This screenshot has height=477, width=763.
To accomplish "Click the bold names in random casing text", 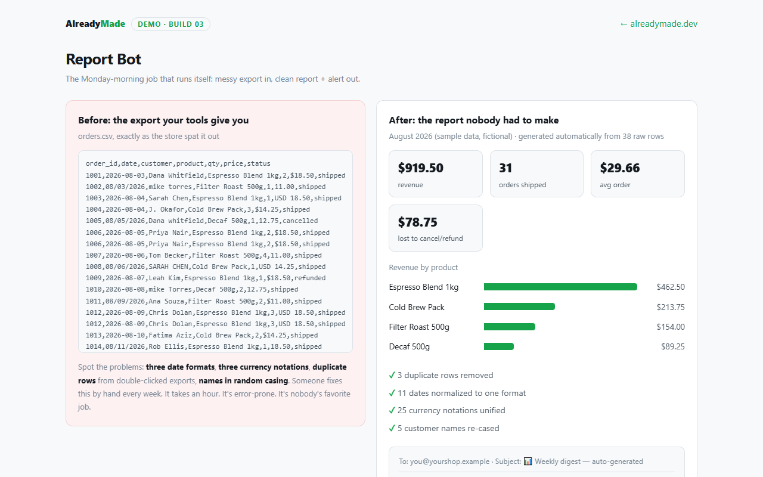I will (243, 380).
